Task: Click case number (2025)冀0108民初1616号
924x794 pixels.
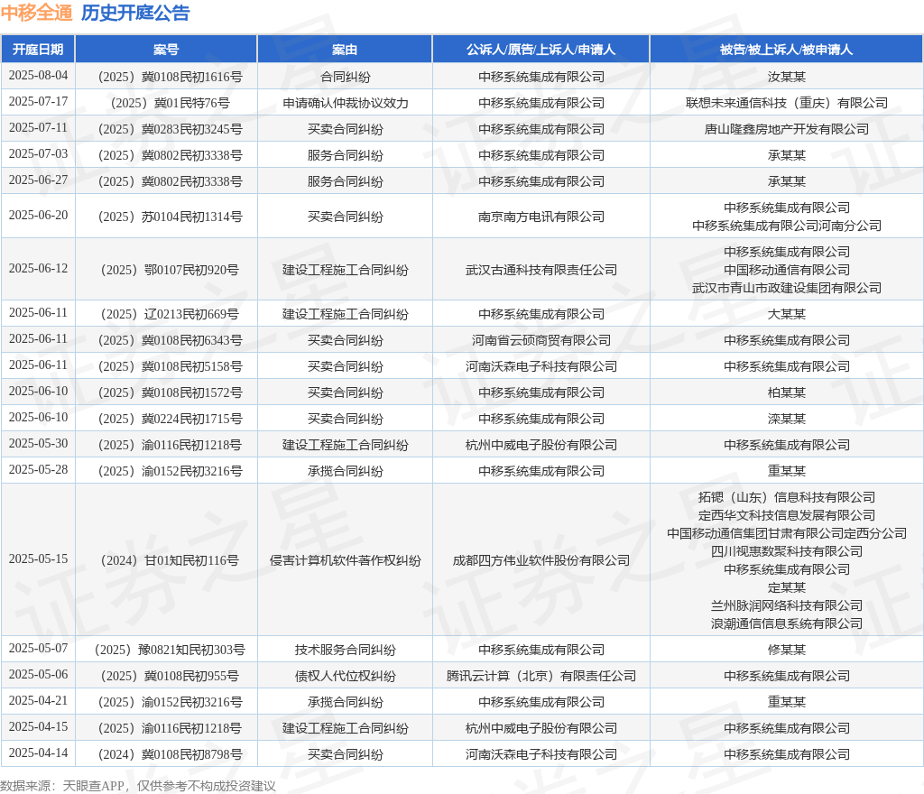Action: (170, 77)
